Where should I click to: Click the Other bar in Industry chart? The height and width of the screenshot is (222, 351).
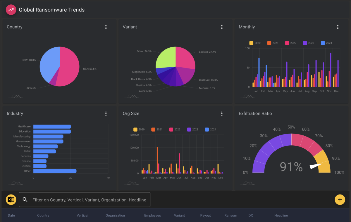click(55, 171)
